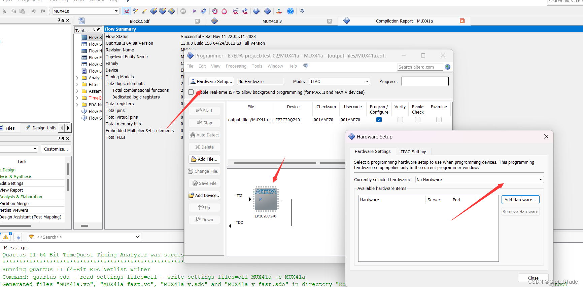Switch to JTAG Settings tab

coord(414,152)
